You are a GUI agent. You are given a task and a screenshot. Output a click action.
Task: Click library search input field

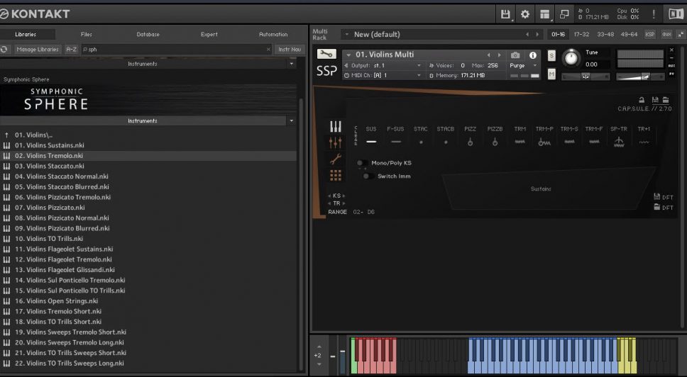[175, 50]
